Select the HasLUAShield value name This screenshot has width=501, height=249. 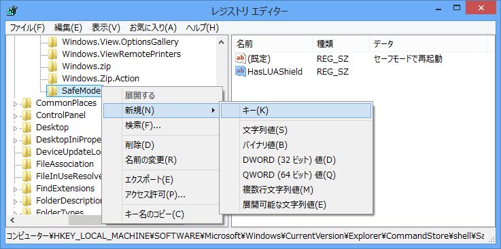(x=275, y=71)
